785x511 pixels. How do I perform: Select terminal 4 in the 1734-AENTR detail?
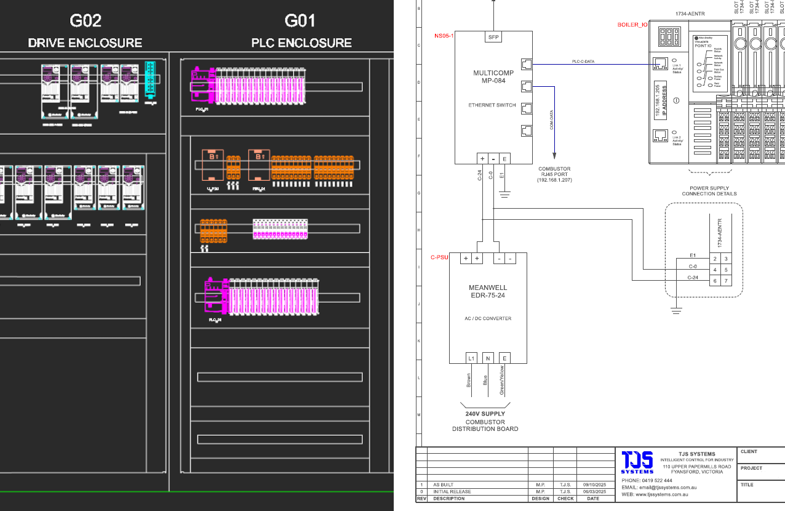(715, 270)
